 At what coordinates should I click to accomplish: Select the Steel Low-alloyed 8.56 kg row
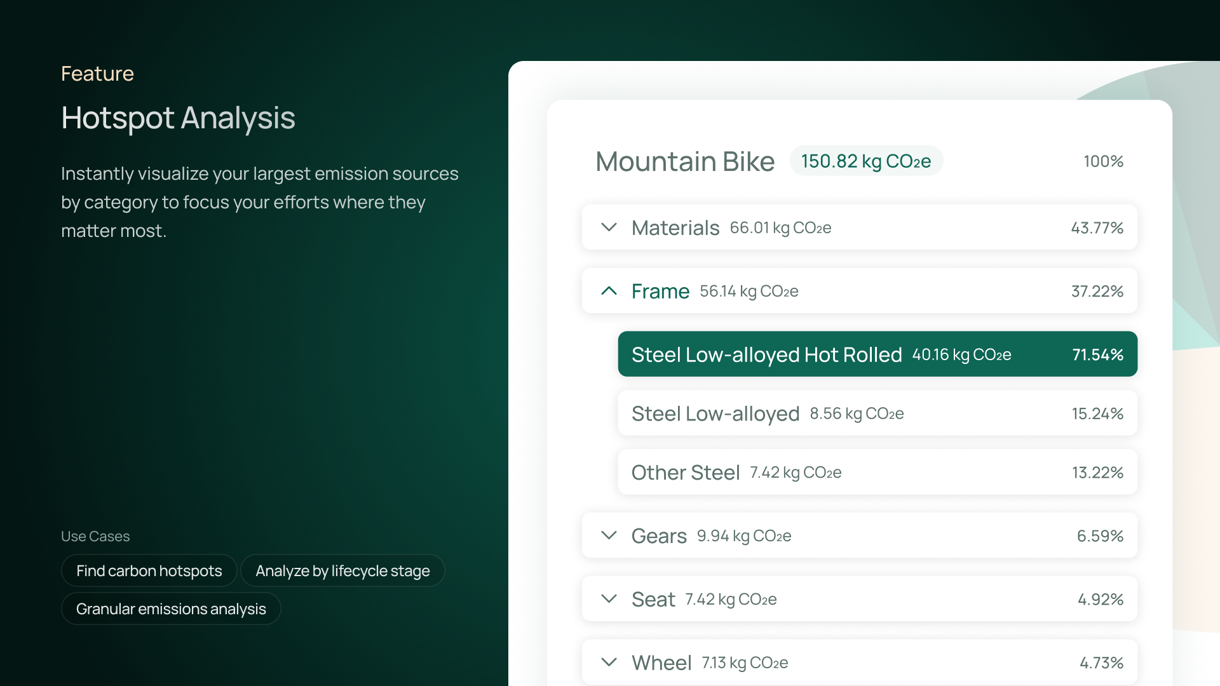coord(877,414)
